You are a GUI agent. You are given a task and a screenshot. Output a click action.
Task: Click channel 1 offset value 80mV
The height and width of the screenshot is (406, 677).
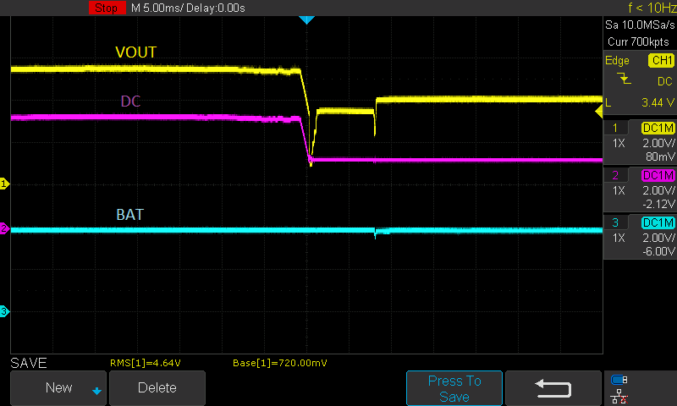(660, 156)
